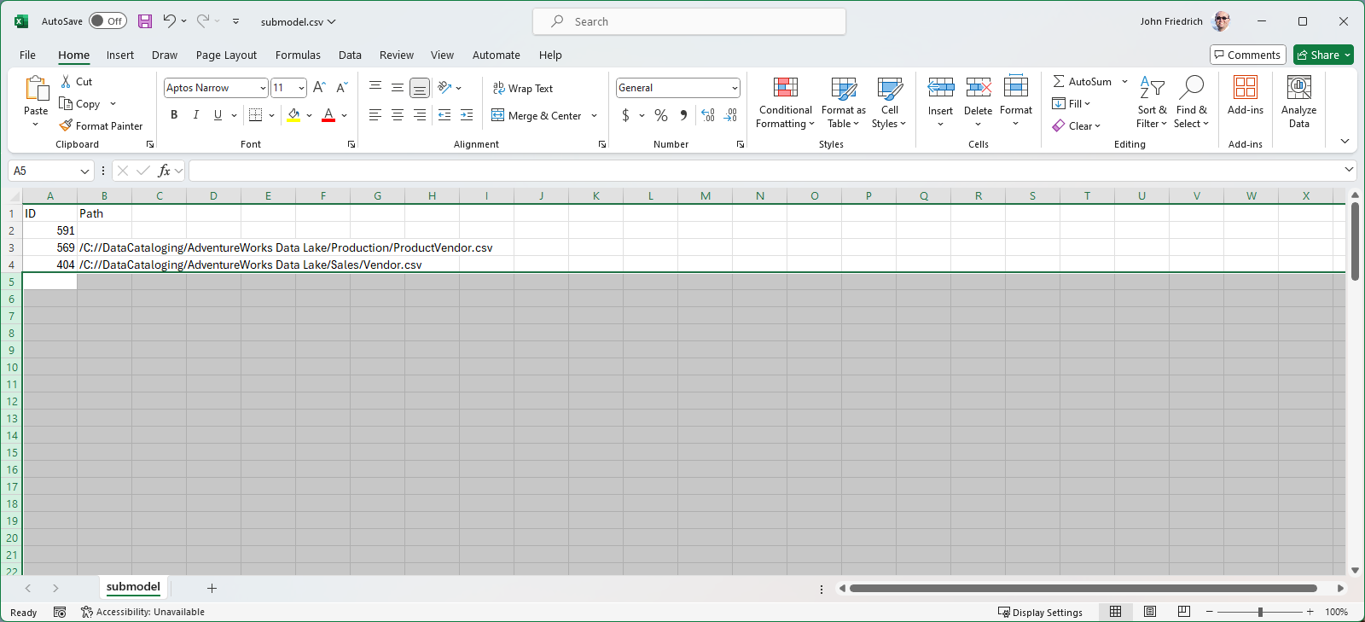Apply bold formatting with the B icon
This screenshot has width=1365, height=622.
[174, 115]
